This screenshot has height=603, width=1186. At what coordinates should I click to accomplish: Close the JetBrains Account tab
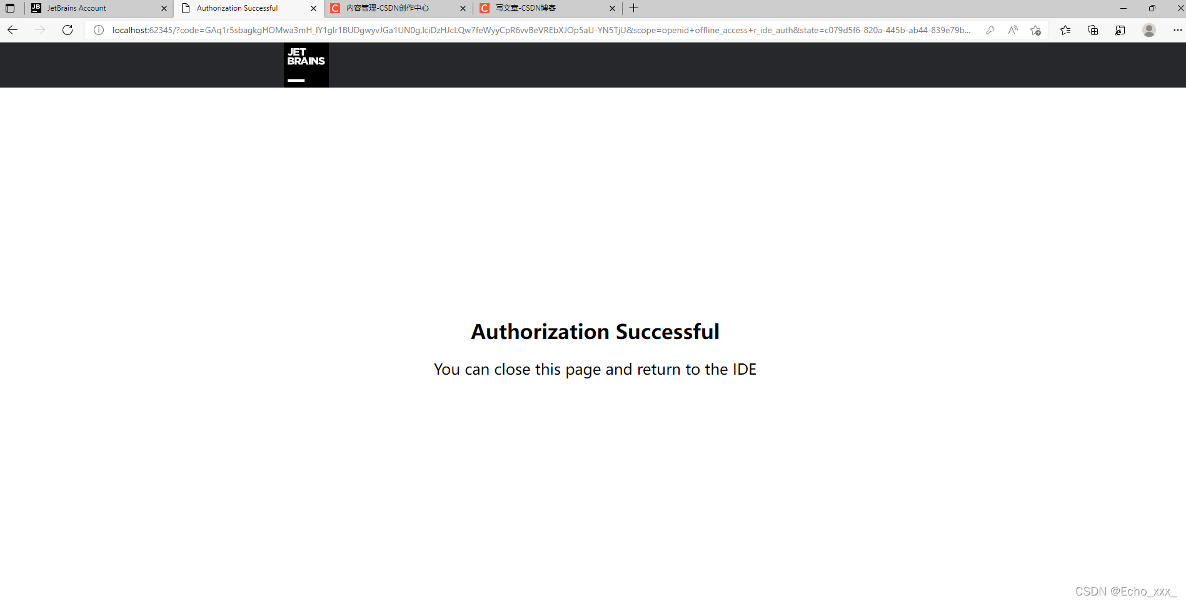(164, 8)
